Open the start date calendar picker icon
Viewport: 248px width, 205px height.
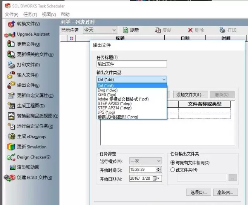click(156, 178)
